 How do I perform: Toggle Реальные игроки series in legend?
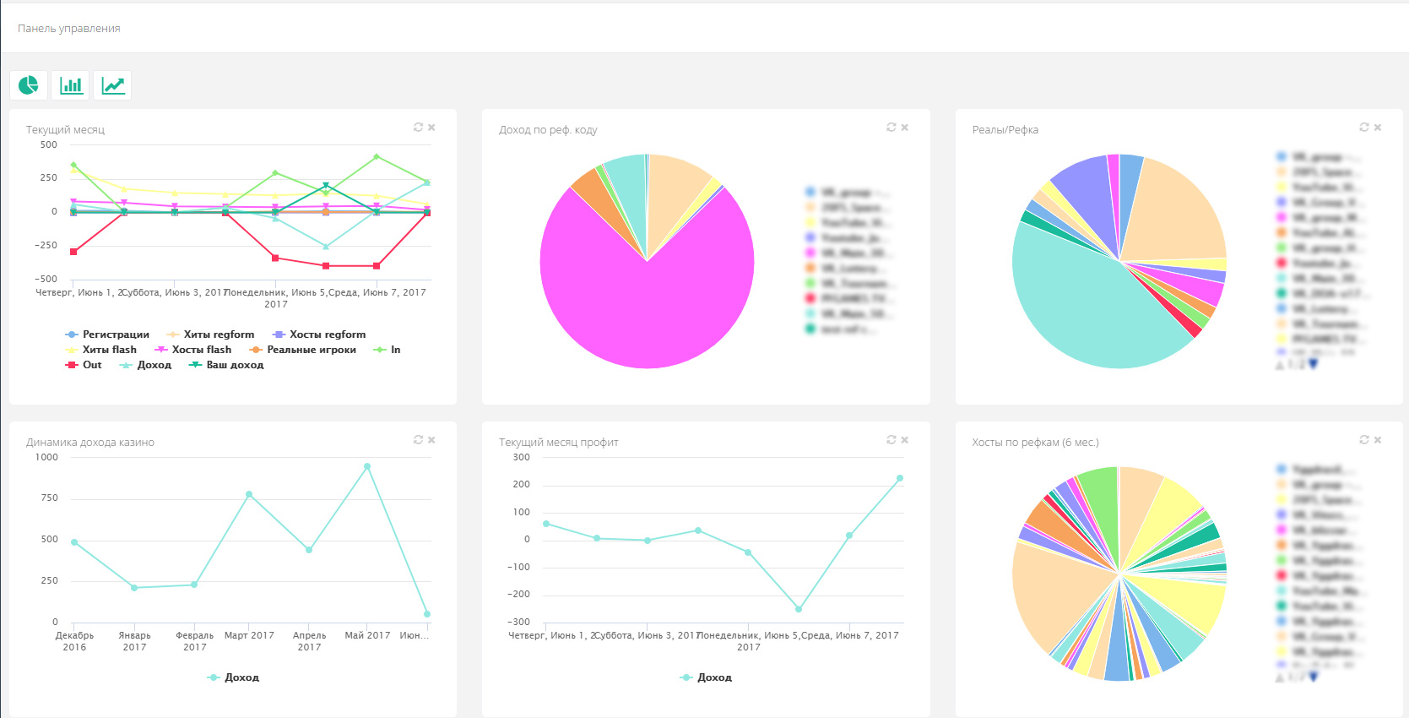[x=302, y=350]
